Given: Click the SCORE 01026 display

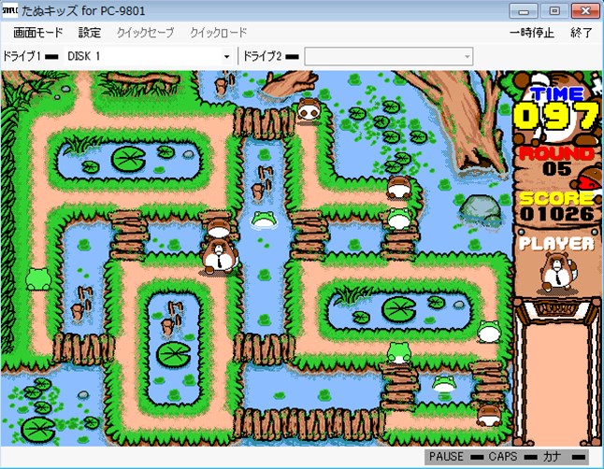Looking at the screenshot, I should click(557, 206).
